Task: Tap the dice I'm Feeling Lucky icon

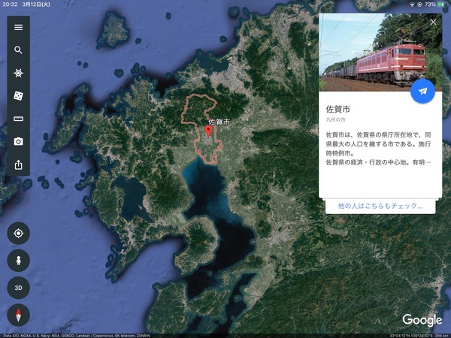Action: pos(18,95)
